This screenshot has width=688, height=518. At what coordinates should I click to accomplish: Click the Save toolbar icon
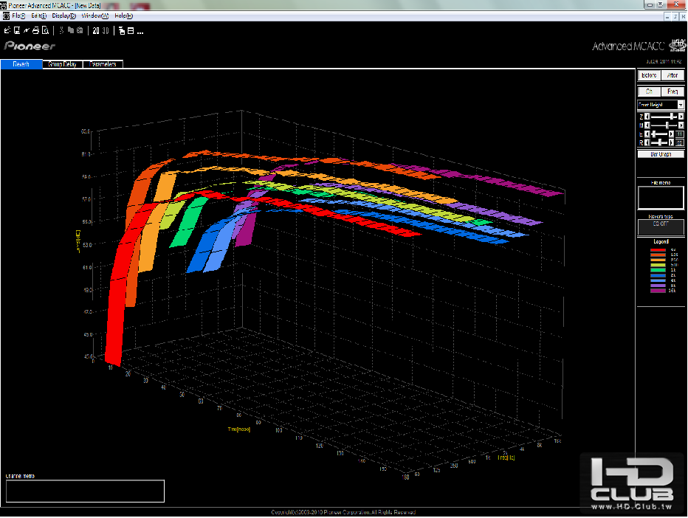pyautogui.click(x=16, y=30)
